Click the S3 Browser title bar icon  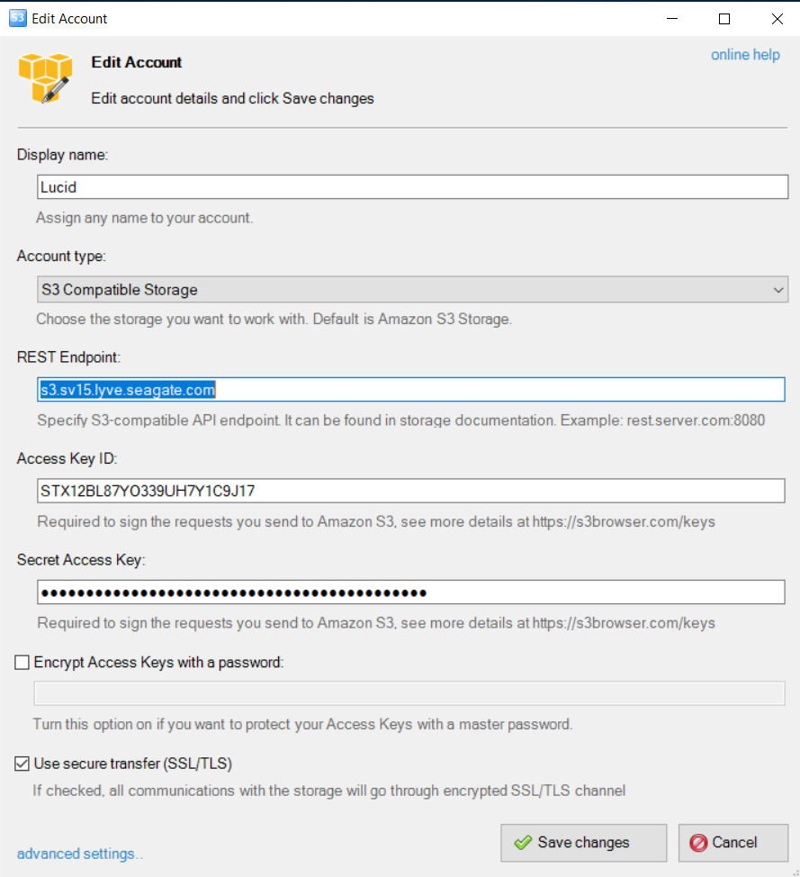(x=17, y=18)
